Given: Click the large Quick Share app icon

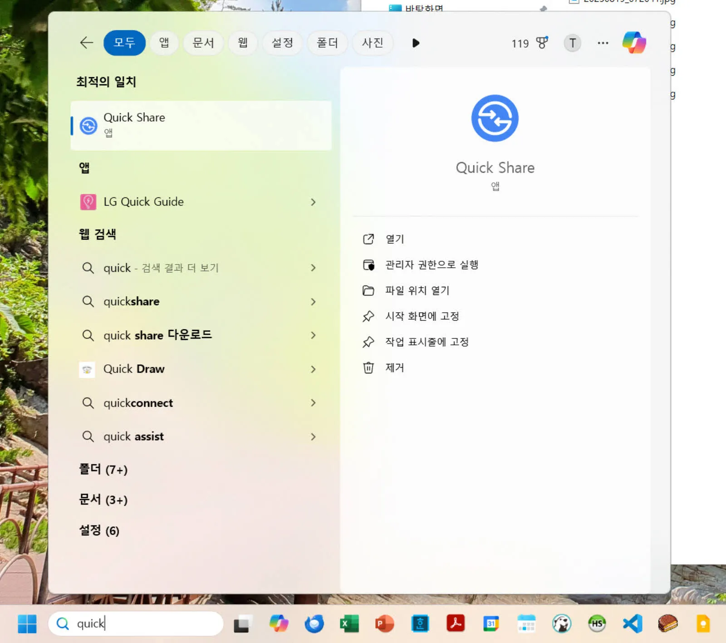Looking at the screenshot, I should 495,118.
